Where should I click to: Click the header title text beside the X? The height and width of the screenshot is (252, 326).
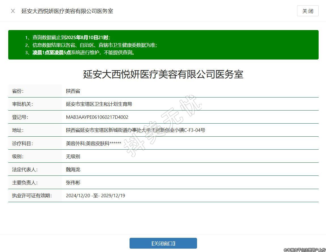tap(67, 11)
